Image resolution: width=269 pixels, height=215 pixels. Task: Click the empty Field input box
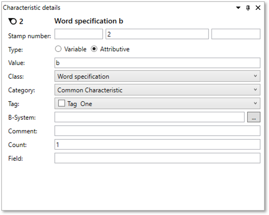point(157,158)
